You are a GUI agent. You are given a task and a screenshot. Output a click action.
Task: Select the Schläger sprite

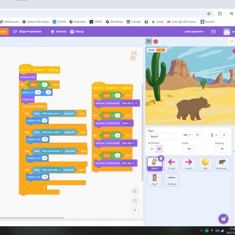[172, 180]
